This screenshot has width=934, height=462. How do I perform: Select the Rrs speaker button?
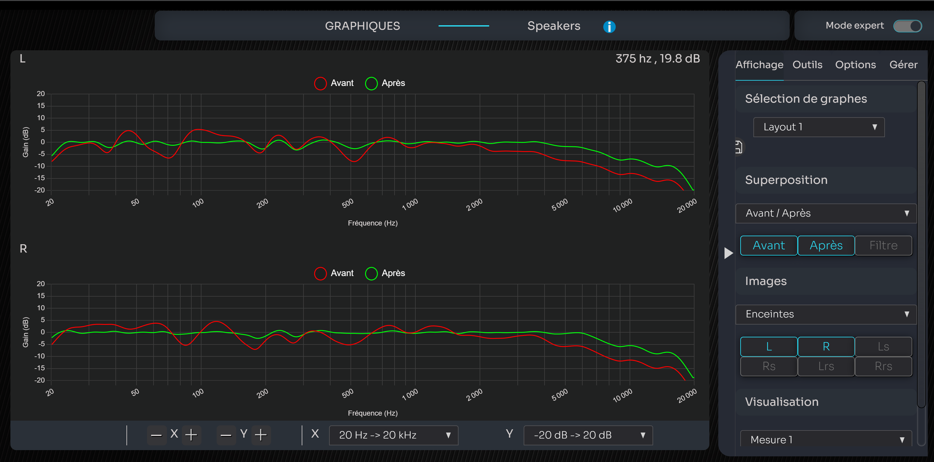coord(883,366)
